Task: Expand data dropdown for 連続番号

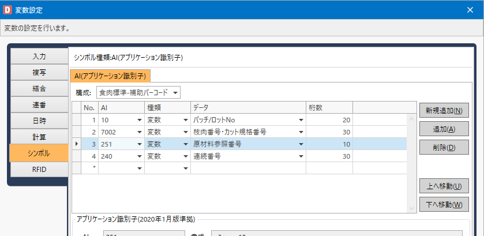Action: tap(301, 156)
